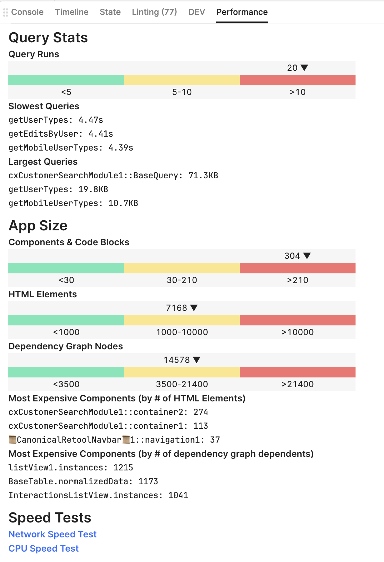This screenshot has height=562, width=384.
Task: Click the yellow HTML Elements bar segment
Action: coord(182,320)
